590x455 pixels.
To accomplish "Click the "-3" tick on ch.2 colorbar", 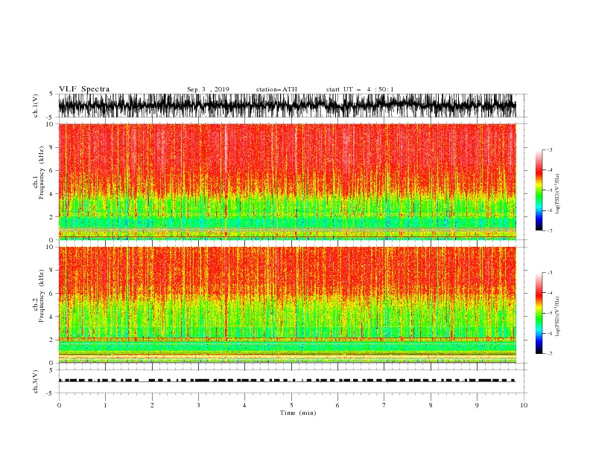I will click(x=550, y=273).
